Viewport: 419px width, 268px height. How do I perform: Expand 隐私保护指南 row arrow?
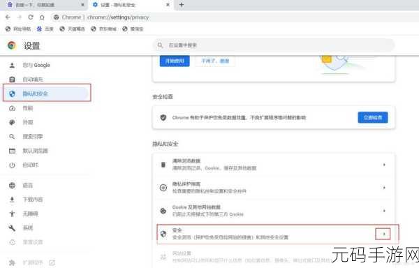coord(384,188)
